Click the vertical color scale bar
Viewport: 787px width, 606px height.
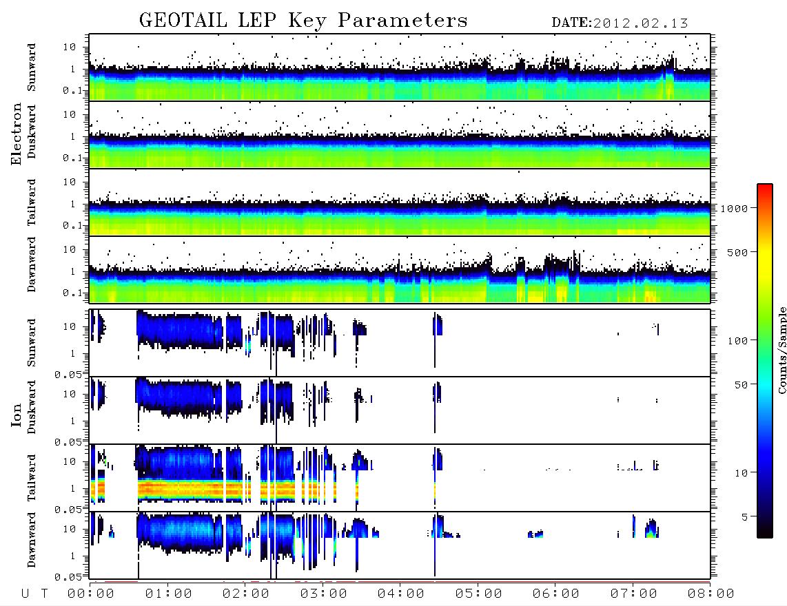765,361
